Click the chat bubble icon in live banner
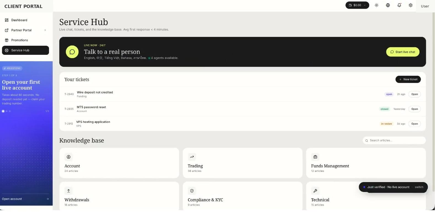 (72, 52)
